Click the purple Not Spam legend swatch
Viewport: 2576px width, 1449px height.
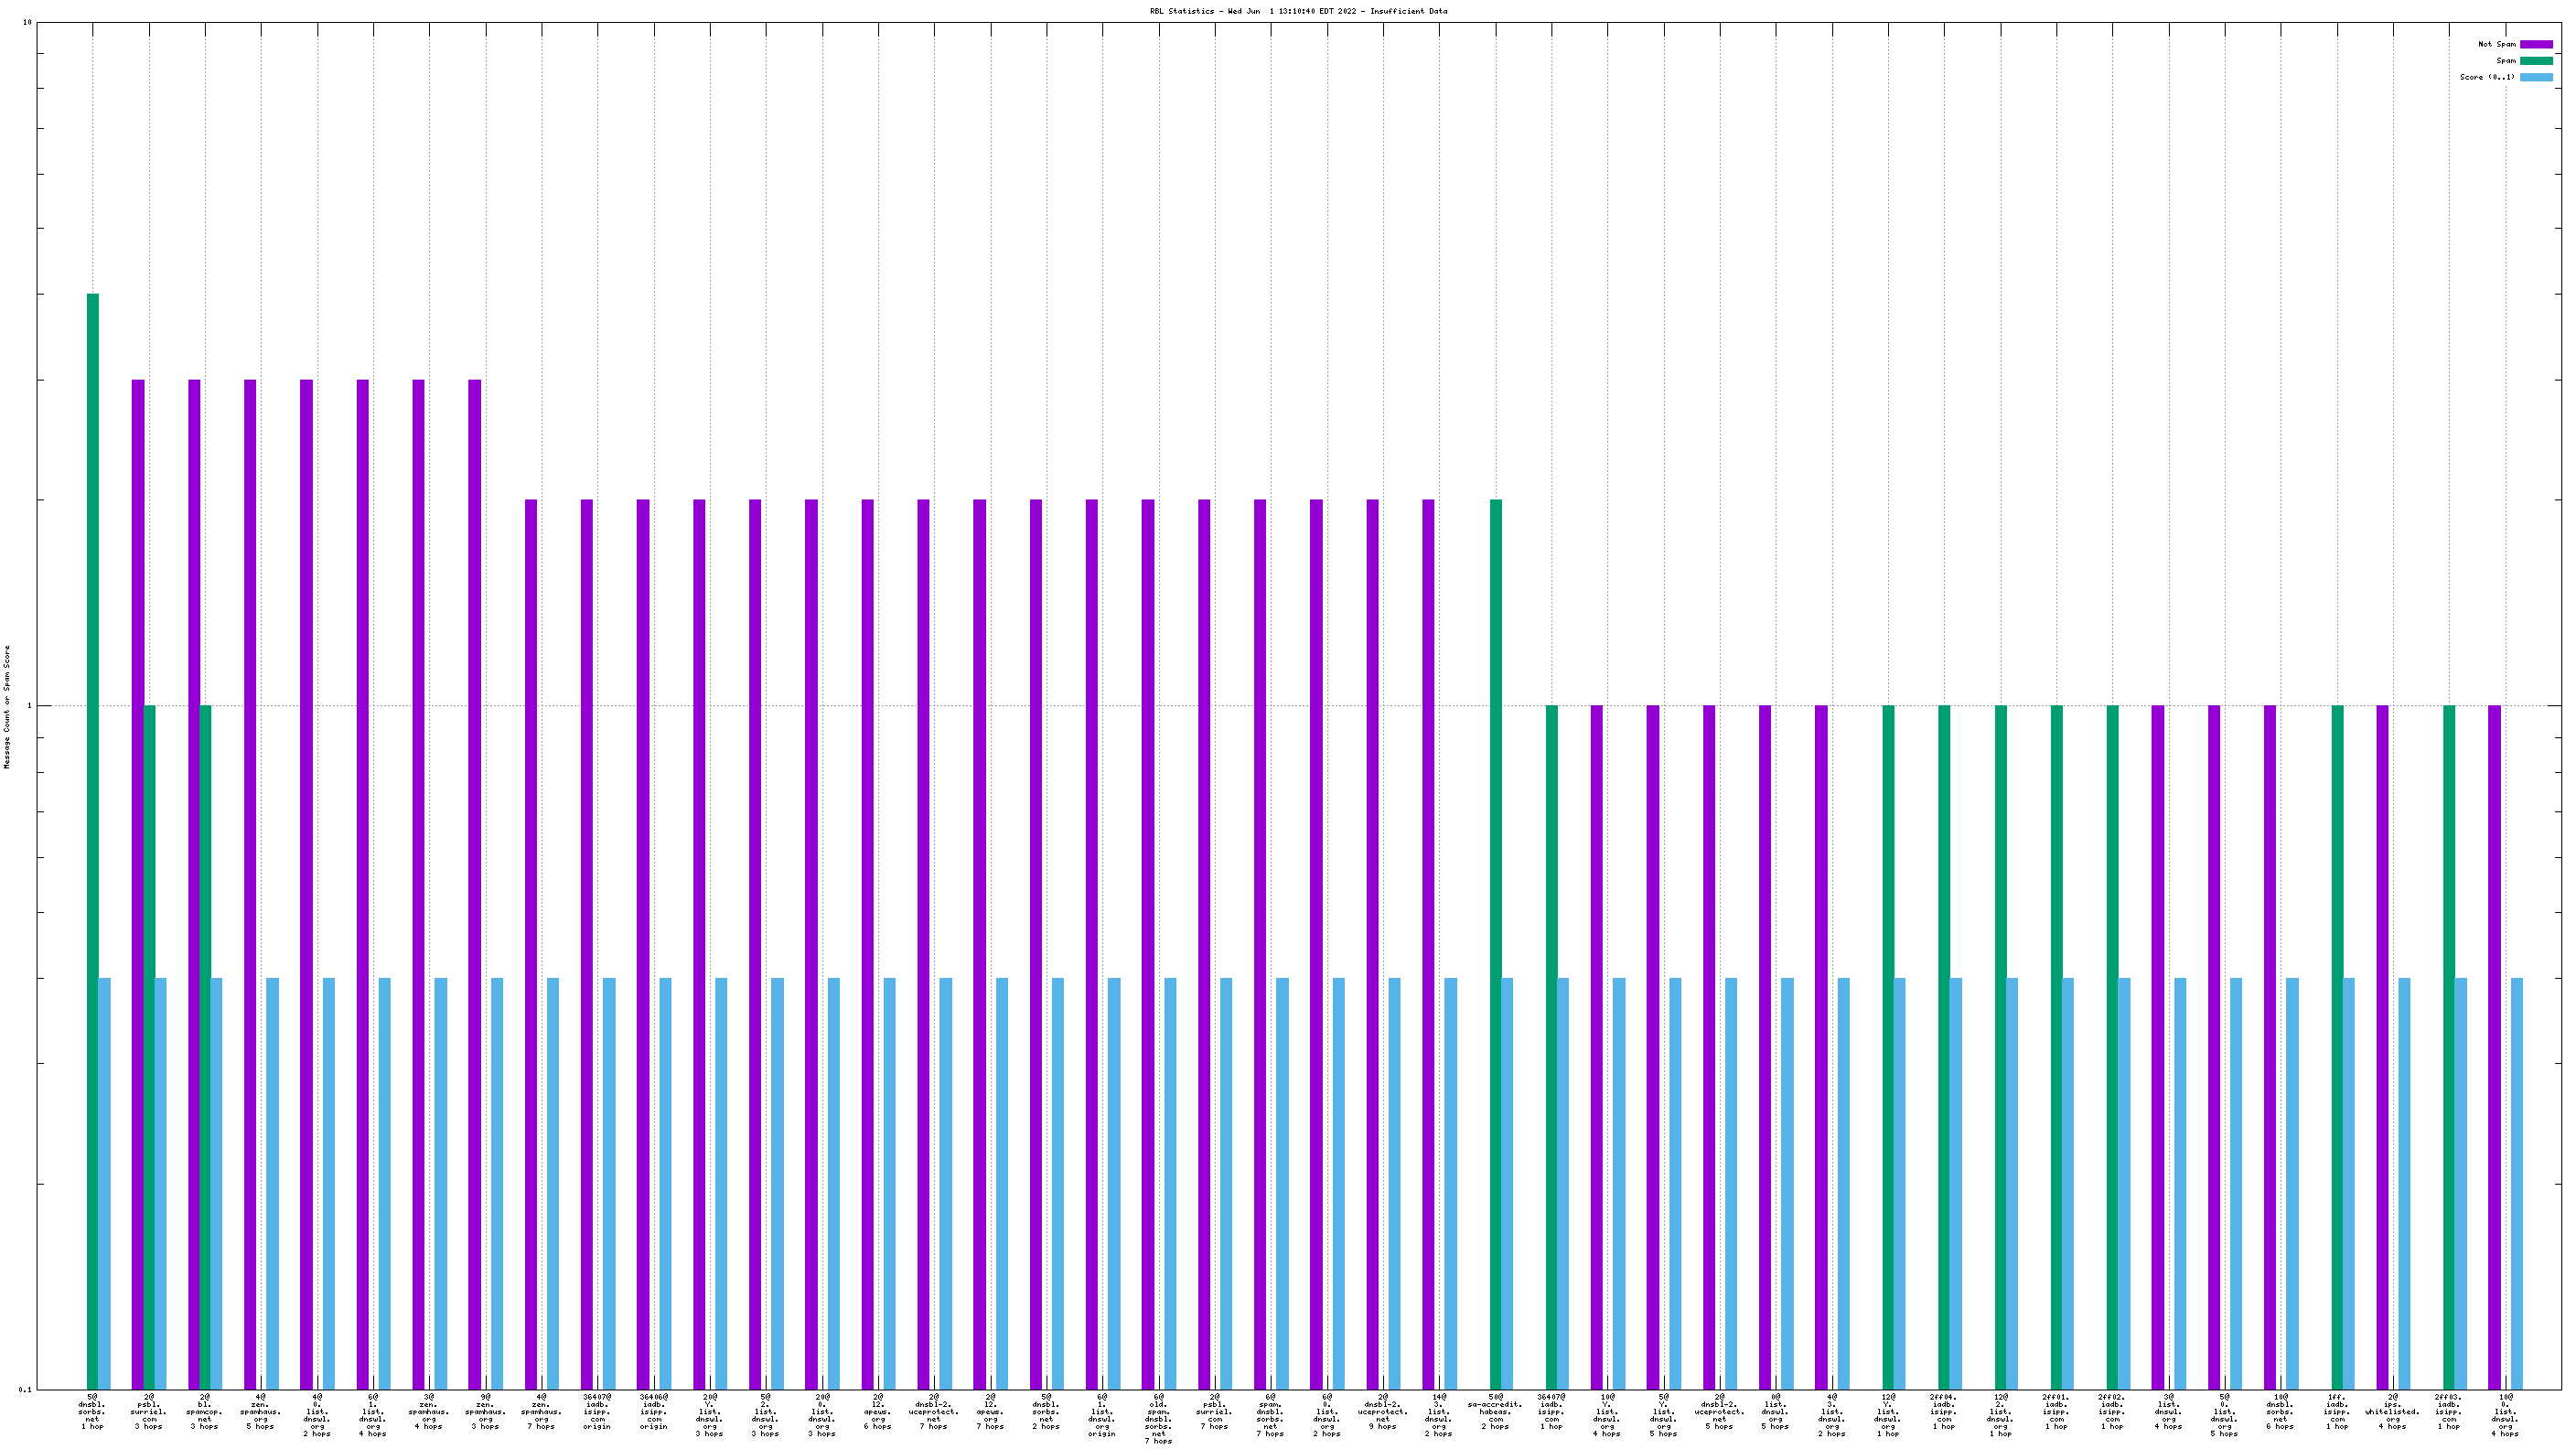2535,44
